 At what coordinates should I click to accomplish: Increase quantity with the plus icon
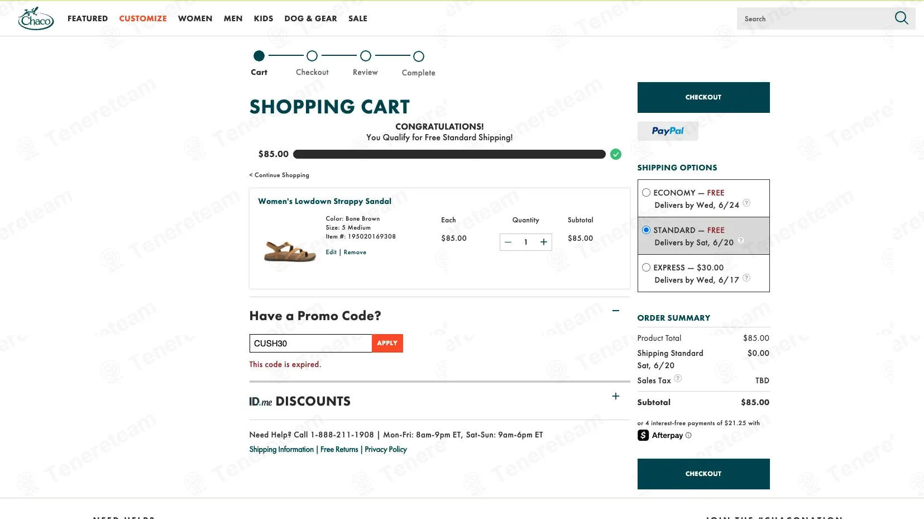coord(543,242)
